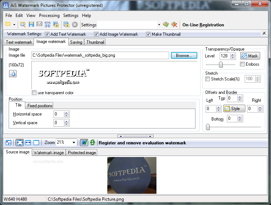Click the fit to width icon
The image size is (271, 205).
(28, 143)
